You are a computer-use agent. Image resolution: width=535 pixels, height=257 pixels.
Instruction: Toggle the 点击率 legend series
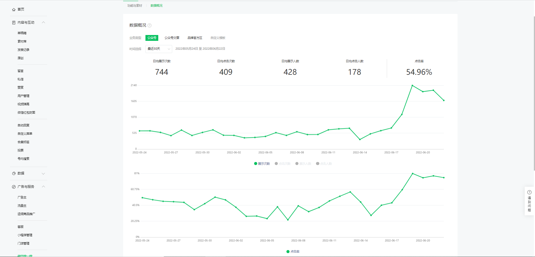point(293,251)
